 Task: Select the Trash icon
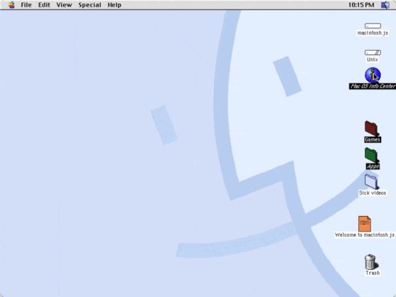[371, 262]
